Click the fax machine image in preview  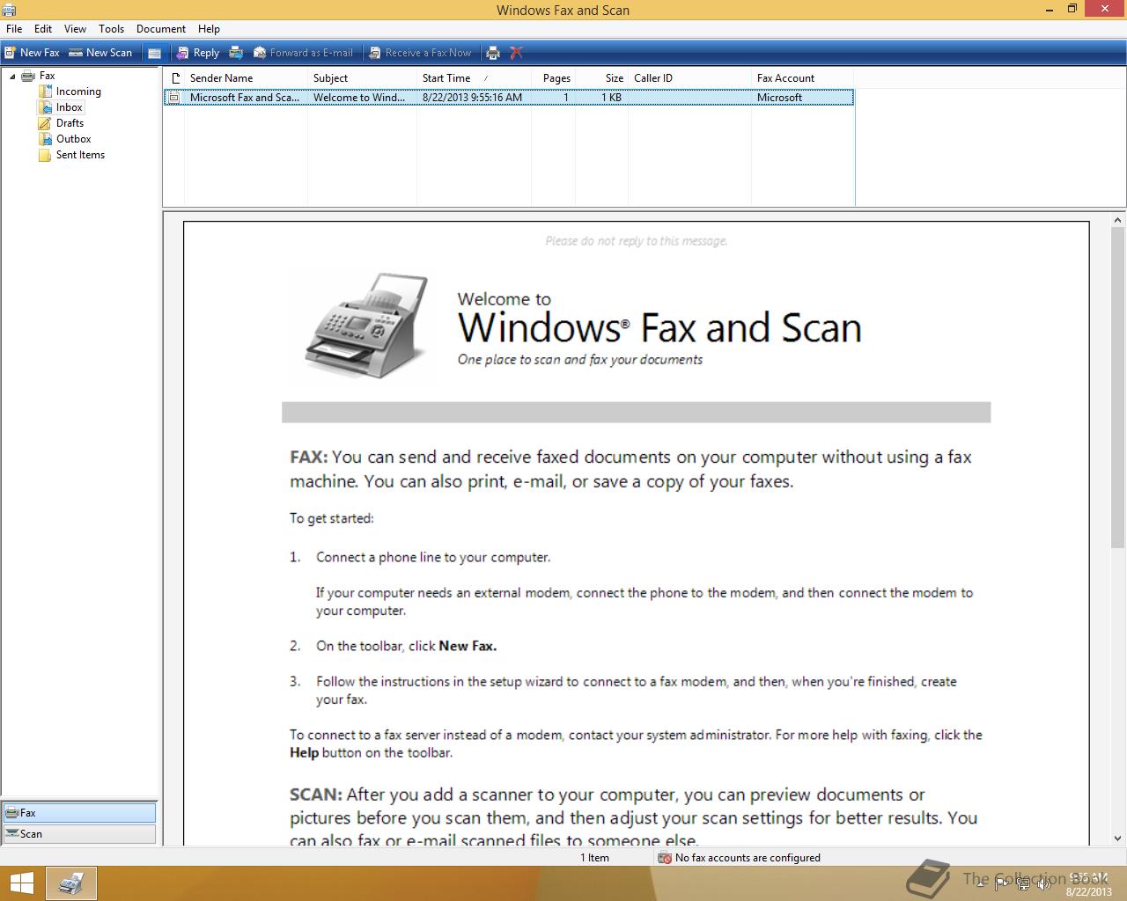(x=367, y=326)
